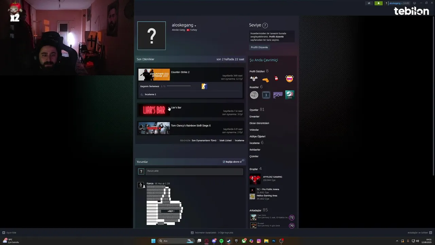Screen dimensions: 435x245
Task: Open the green notifications bell
Action: pos(378,3)
